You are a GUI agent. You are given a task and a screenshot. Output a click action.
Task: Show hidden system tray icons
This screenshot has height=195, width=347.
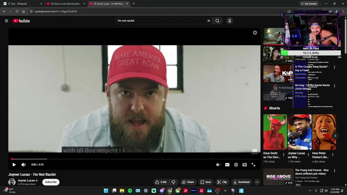pos(310,191)
